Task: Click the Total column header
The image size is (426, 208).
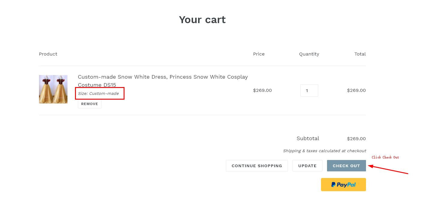Action: click(x=360, y=54)
